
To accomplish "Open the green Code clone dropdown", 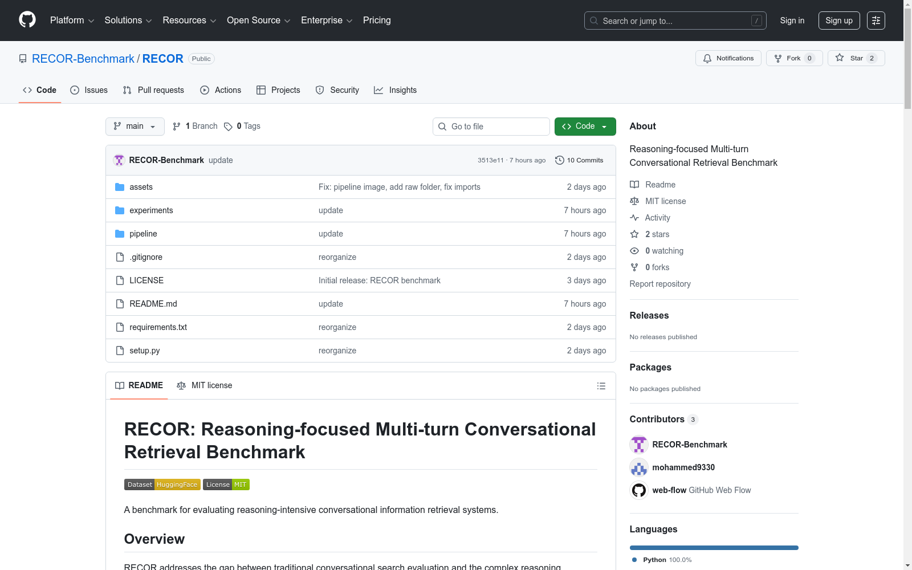I will [585, 127].
